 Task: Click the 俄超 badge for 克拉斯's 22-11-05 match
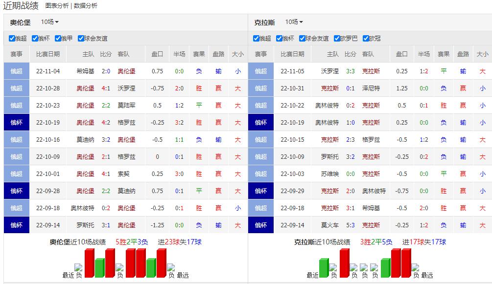(260, 71)
